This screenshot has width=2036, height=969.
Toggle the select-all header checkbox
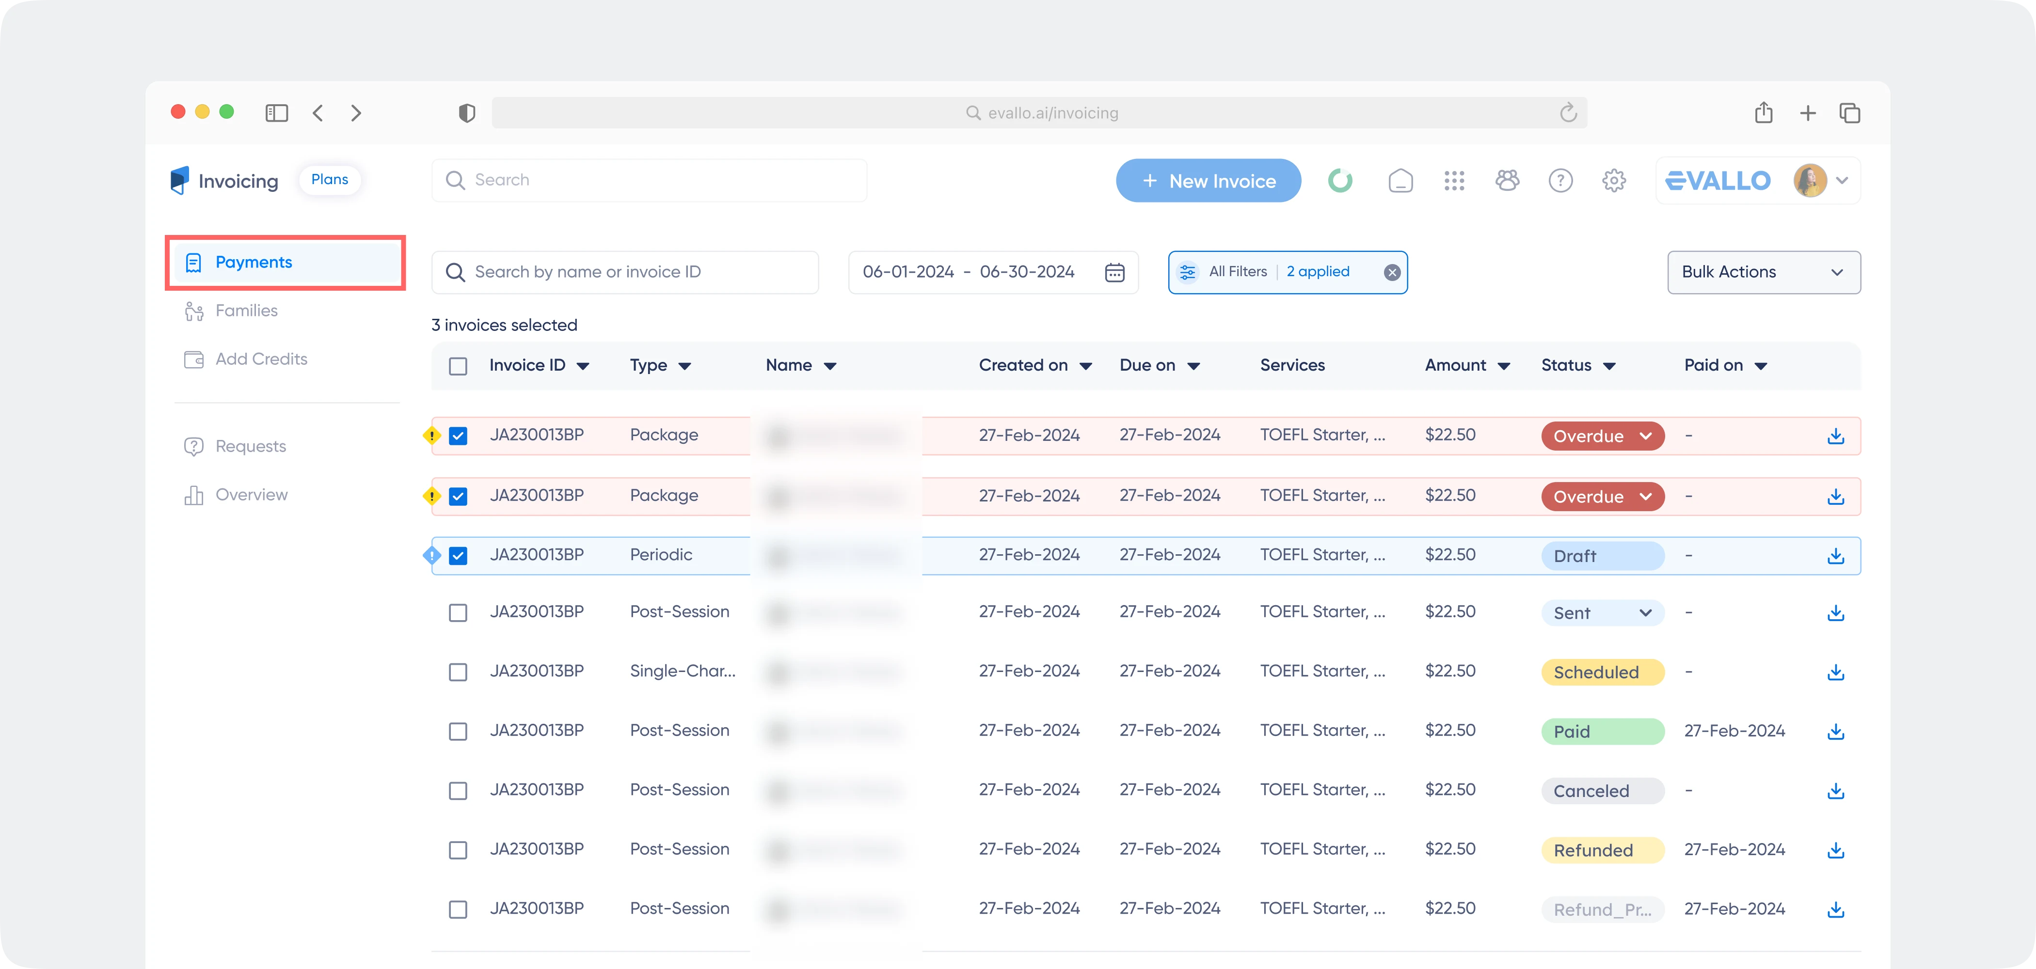458,366
